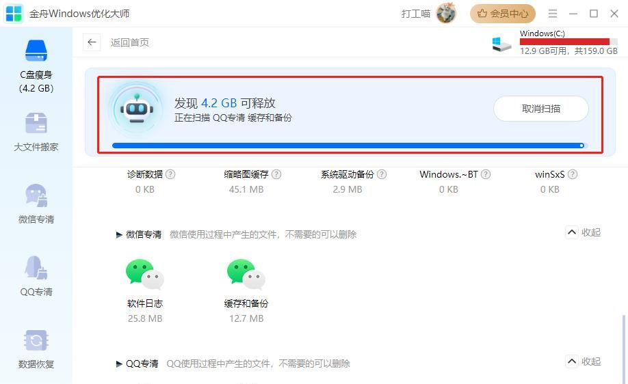Screen dimensions: 628x384
Task: Select the WeChat 软件日志 icon
Action: coord(145,275)
